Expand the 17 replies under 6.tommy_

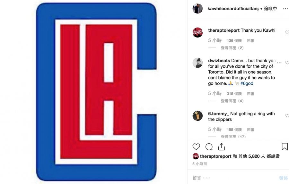pos(233,137)
